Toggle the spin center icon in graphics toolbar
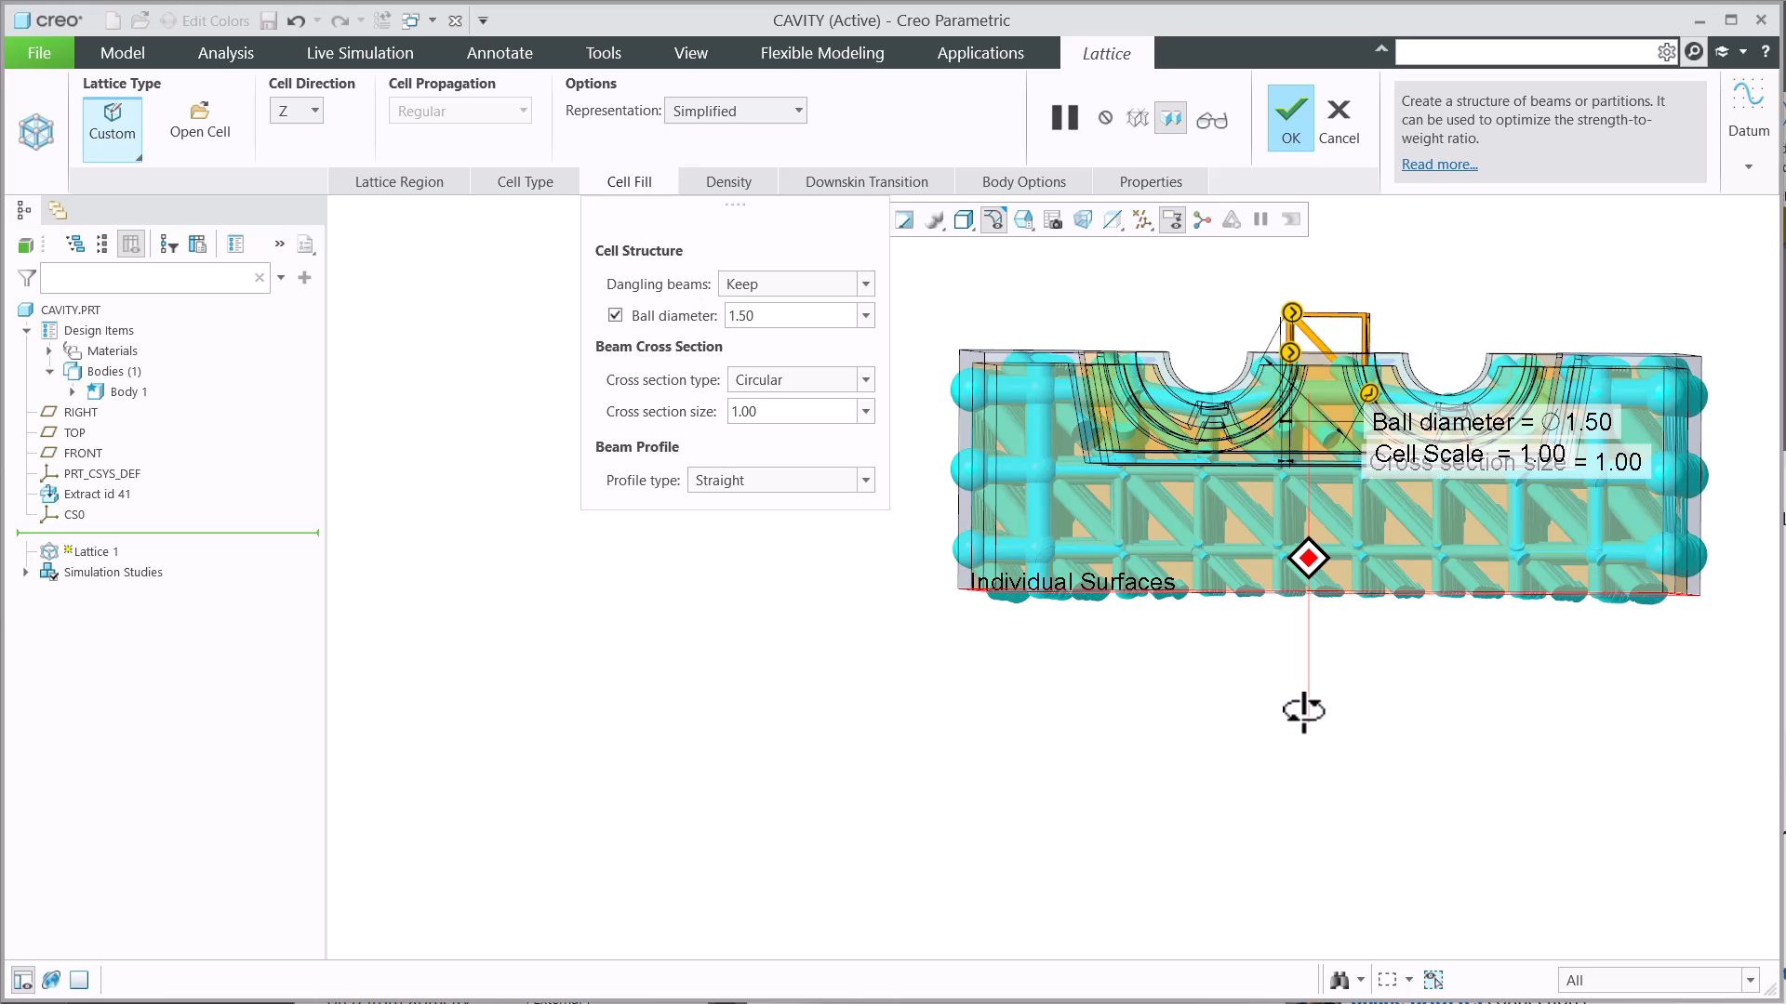Screen dimensions: 1786x1004 (1202, 220)
